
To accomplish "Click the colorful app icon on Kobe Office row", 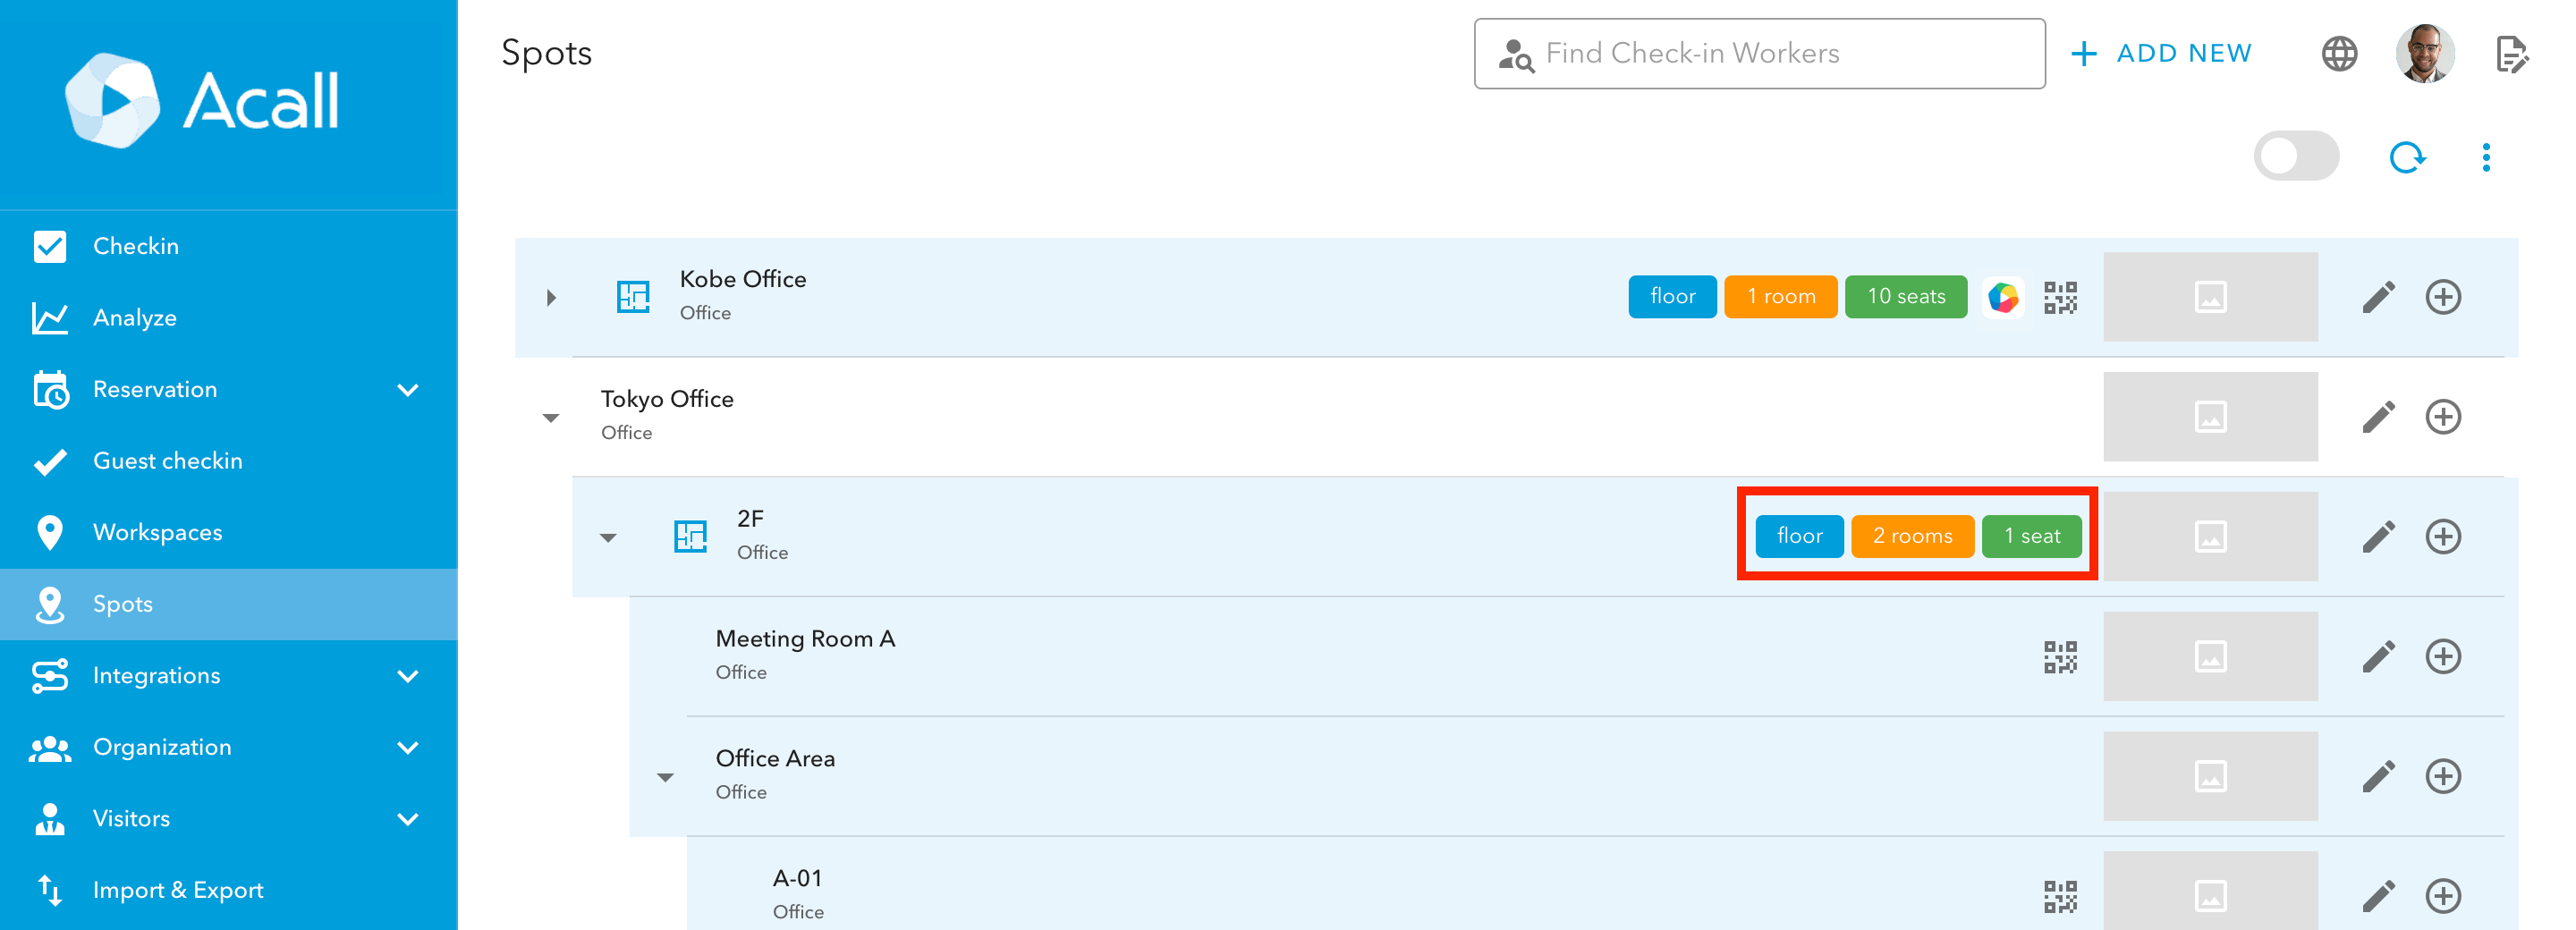I will tap(2003, 297).
